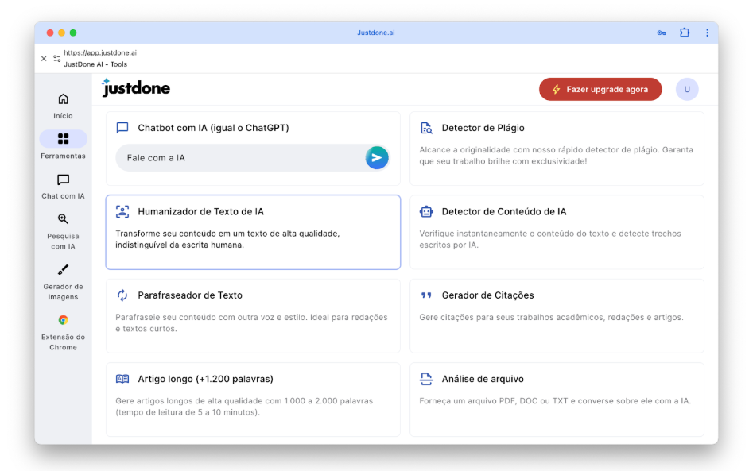Image resolution: width=749 pixels, height=471 pixels.
Task: Click the Chatbot com IA chat icon
Action: pos(122,127)
